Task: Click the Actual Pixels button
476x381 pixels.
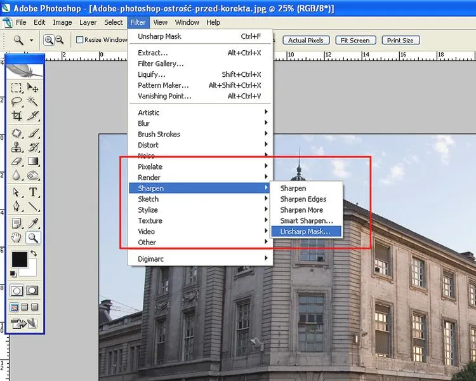Action: click(306, 41)
